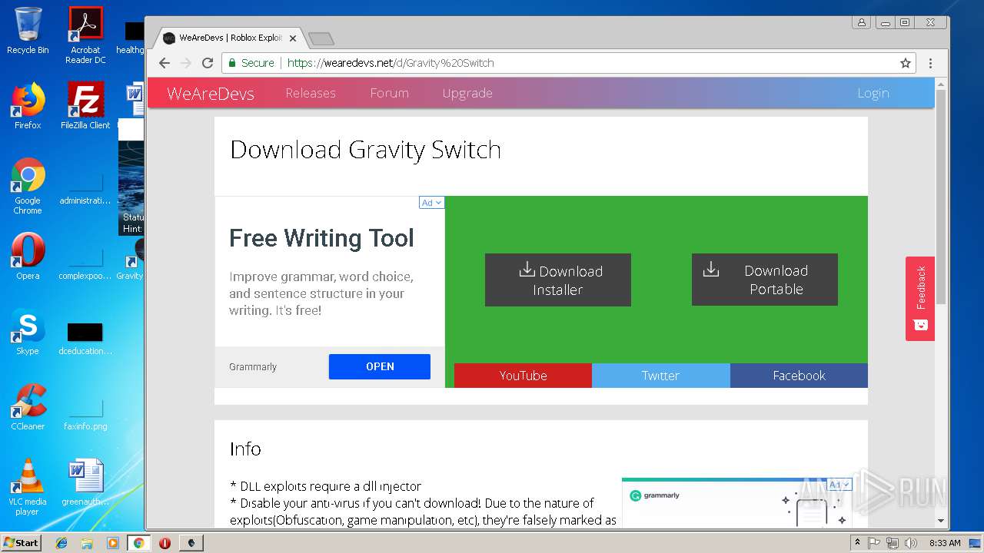Screen dimensions: 984x553
Task: Open File Explorer from taskbar
Action: 87,542
